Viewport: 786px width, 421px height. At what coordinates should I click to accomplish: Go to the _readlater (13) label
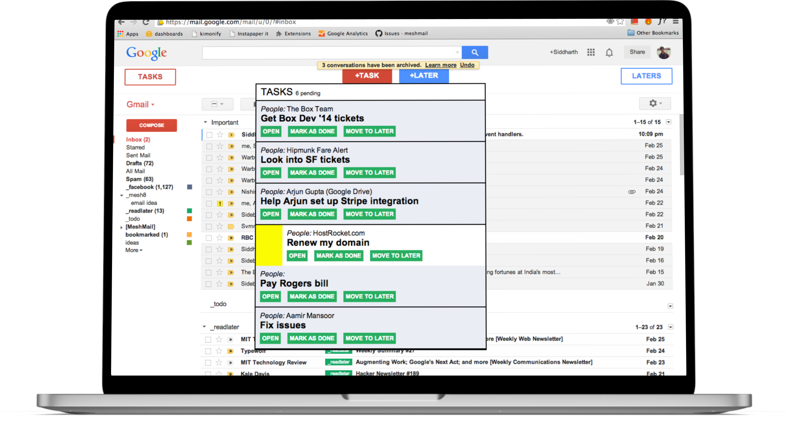(x=145, y=211)
